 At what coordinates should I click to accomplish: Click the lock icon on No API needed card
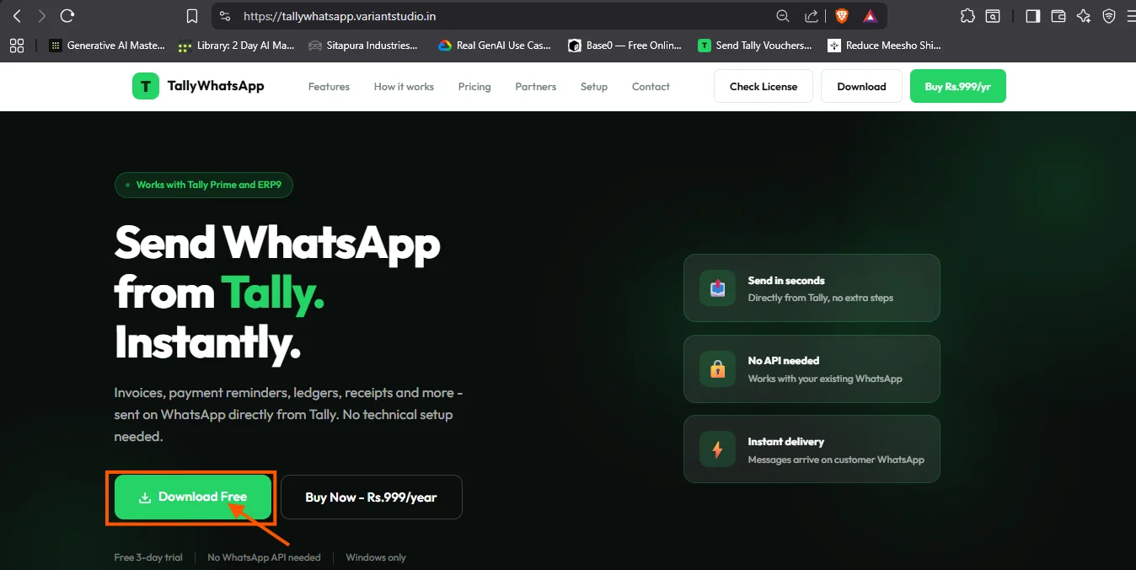point(717,368)
